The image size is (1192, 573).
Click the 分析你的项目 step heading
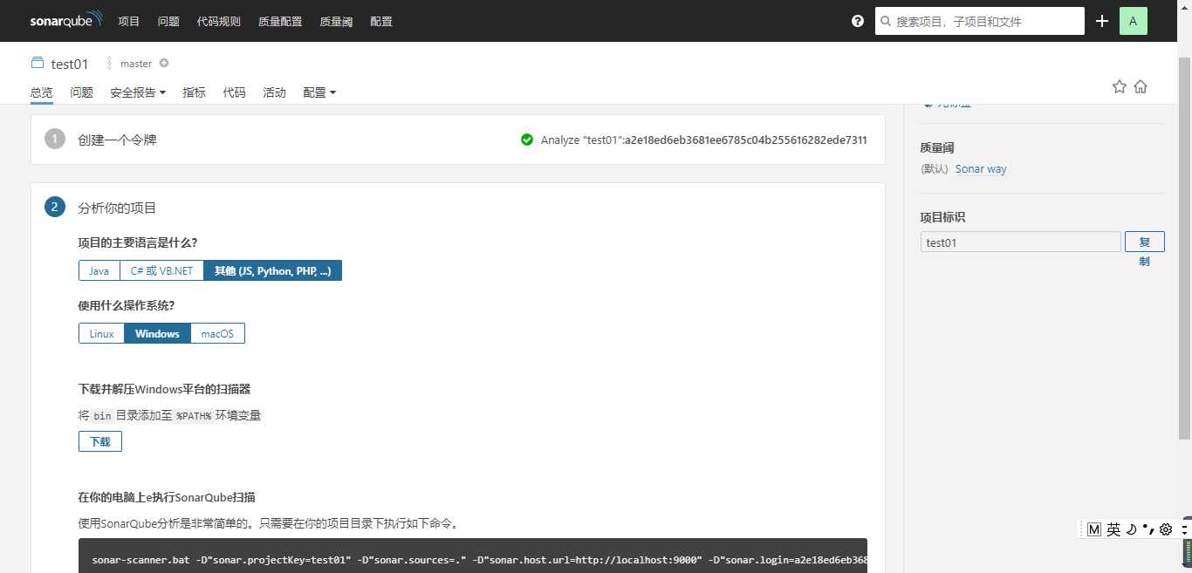[117, 208]
